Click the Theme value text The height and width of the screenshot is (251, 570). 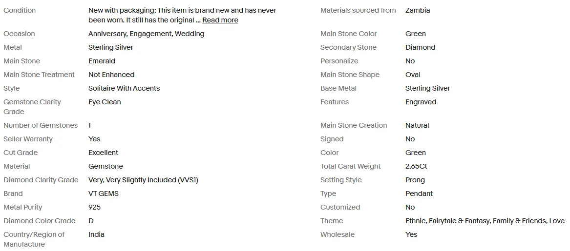click(x=485, y=221)
